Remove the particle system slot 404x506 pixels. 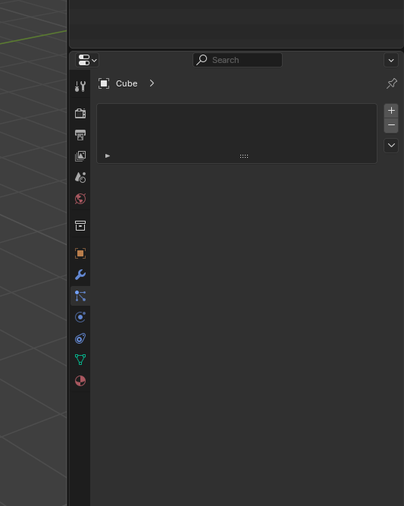(391, 125)
